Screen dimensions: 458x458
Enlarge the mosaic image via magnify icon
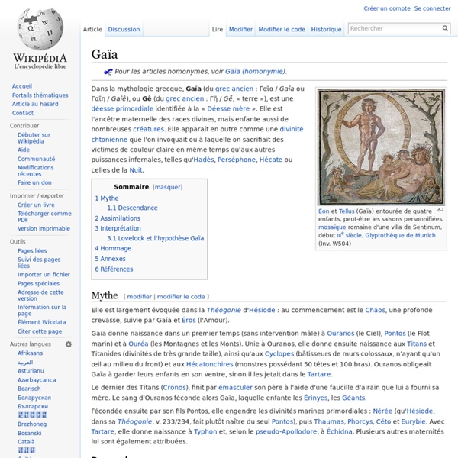pos(440,210)
